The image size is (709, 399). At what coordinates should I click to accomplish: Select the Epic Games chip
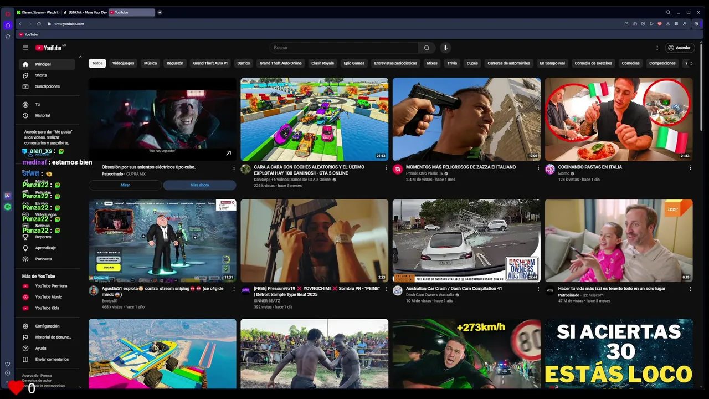(x=354, y=63)
